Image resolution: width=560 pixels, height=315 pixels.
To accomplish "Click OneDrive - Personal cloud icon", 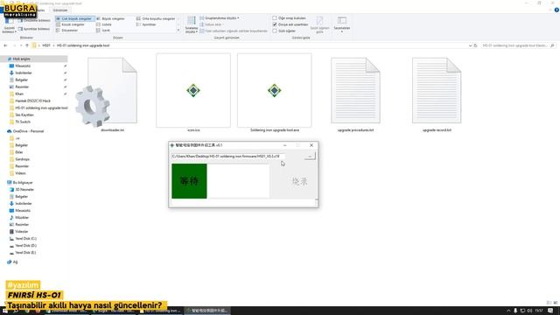I will (10, 131).
